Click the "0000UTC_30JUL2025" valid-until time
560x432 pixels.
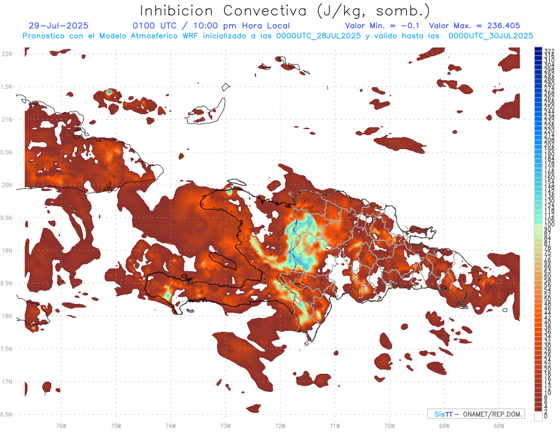[x=490, y=35]
